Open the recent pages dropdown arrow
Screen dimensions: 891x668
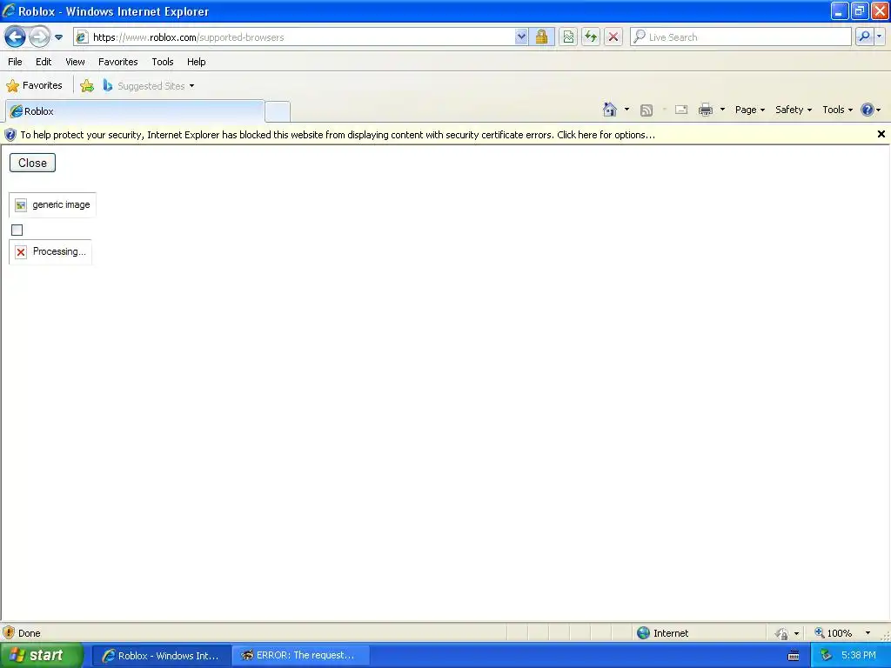pos(58,37)
